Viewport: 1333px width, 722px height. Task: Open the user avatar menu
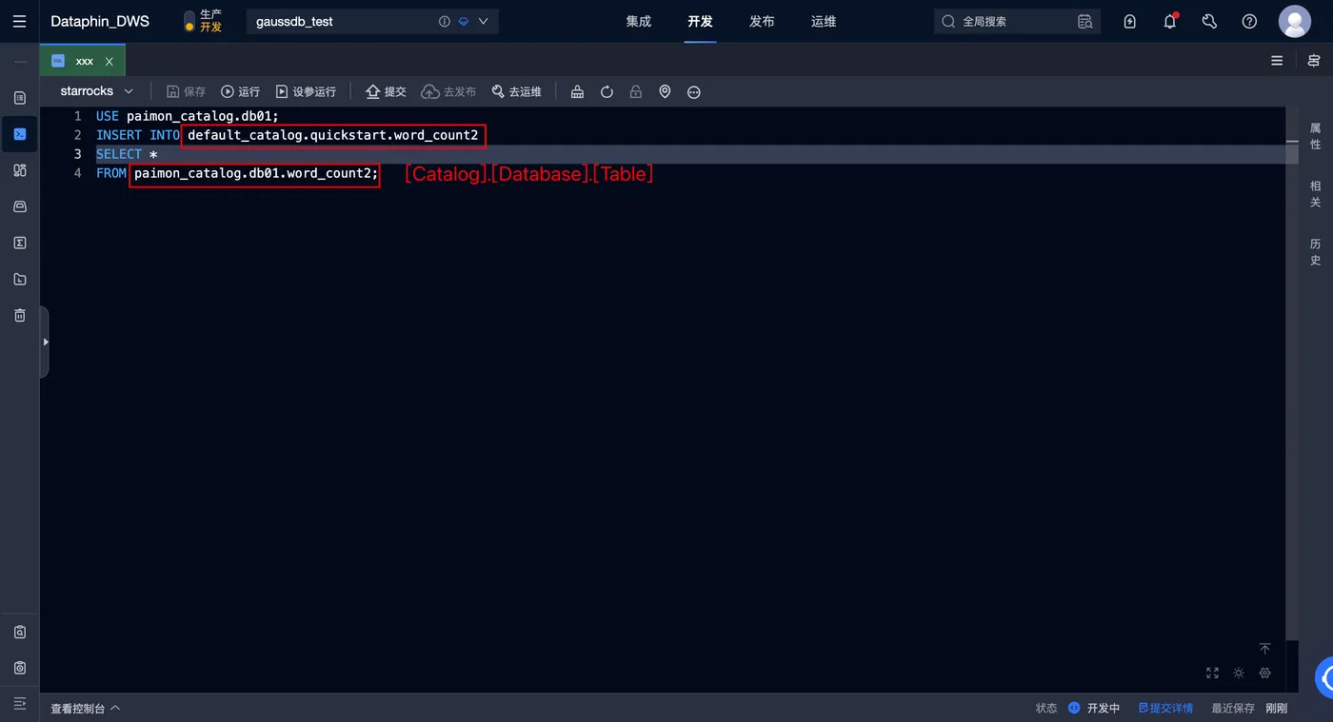point(1295,21)
